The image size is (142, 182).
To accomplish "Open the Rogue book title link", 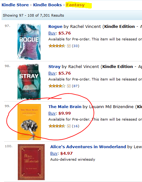I will [x=55, y=27].
